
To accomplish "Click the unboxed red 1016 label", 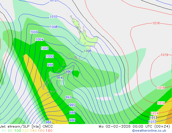I will pos(156,23).
